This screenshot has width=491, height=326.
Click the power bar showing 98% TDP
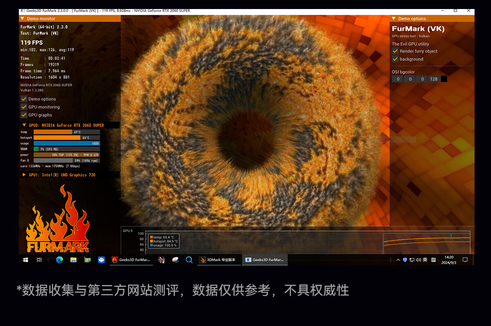coord(67,155)
